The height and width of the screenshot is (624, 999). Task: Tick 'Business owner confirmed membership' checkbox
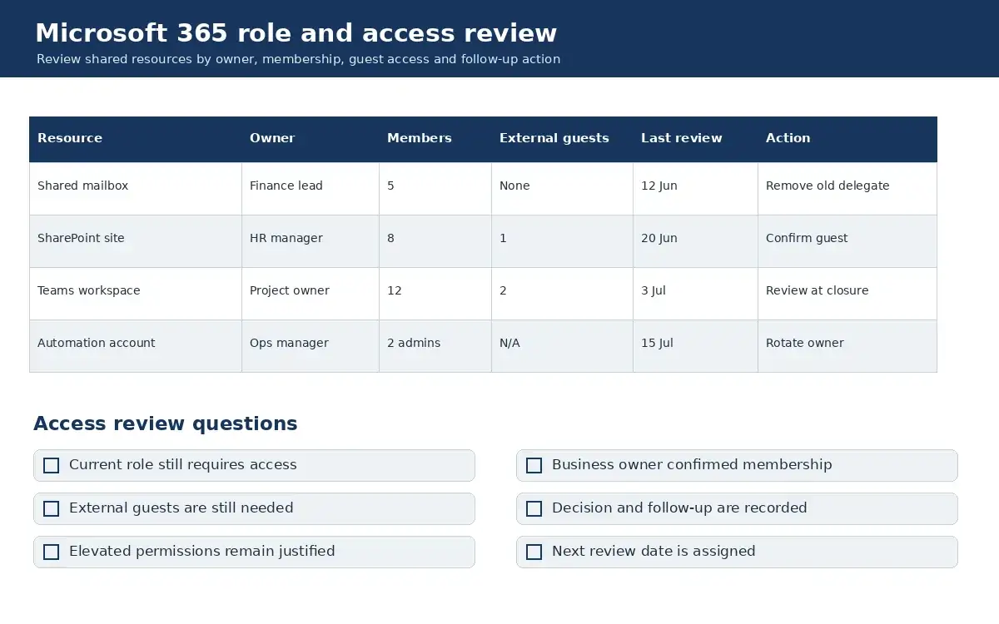coord(534,466)
